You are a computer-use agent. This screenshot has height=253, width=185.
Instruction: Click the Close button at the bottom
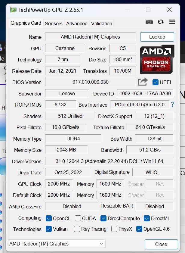[161, 244]
